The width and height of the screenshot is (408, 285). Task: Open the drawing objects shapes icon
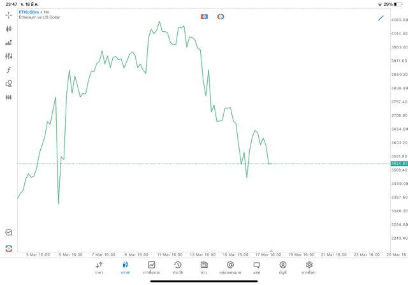[8, 84]
